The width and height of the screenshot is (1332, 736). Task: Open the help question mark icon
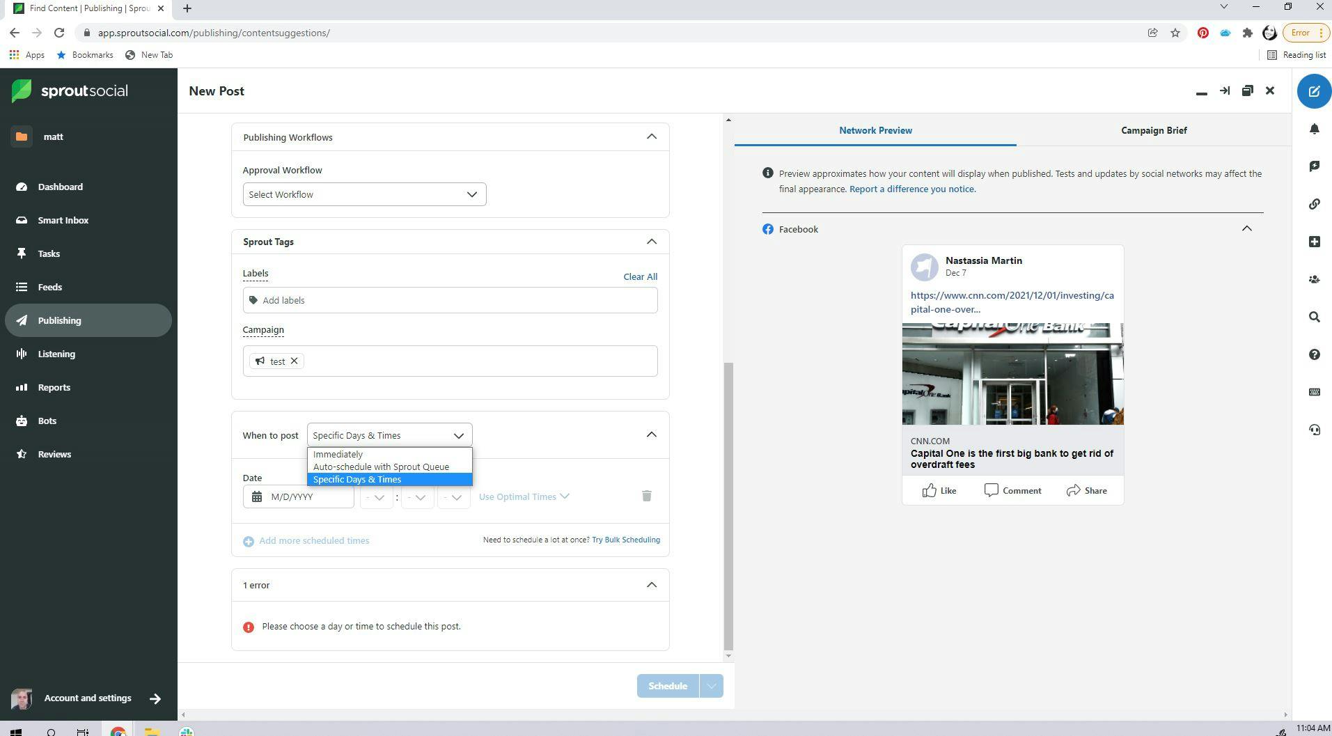tap(1314, 354)
